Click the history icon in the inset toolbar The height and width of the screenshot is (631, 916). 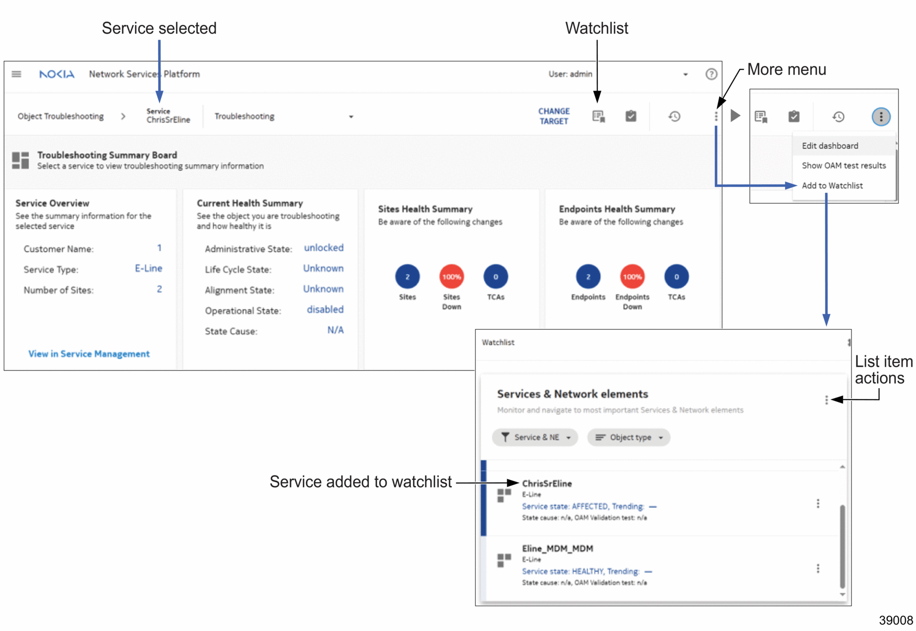click(838, 117)
